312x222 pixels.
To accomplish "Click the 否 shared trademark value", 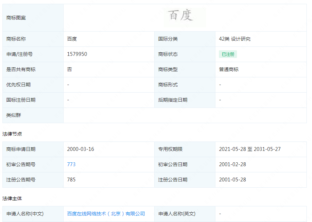I will [69, 69].
